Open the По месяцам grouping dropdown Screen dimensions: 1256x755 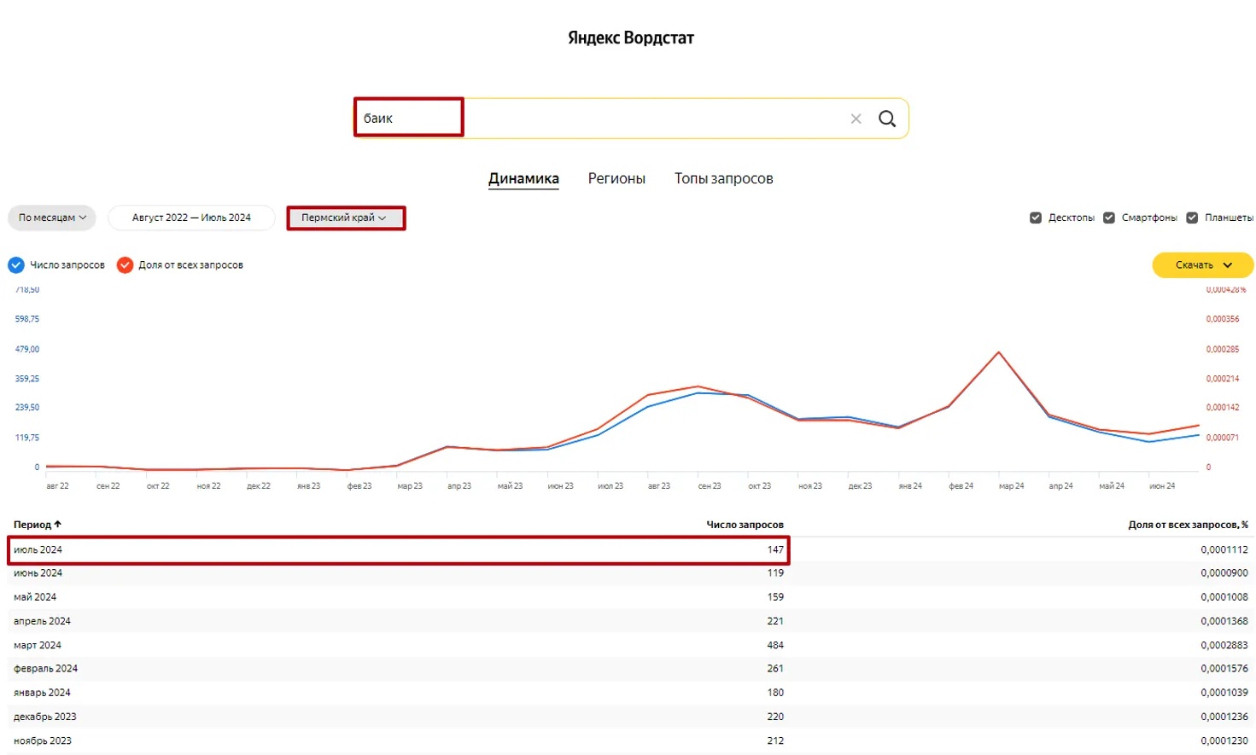pos(52,218)
